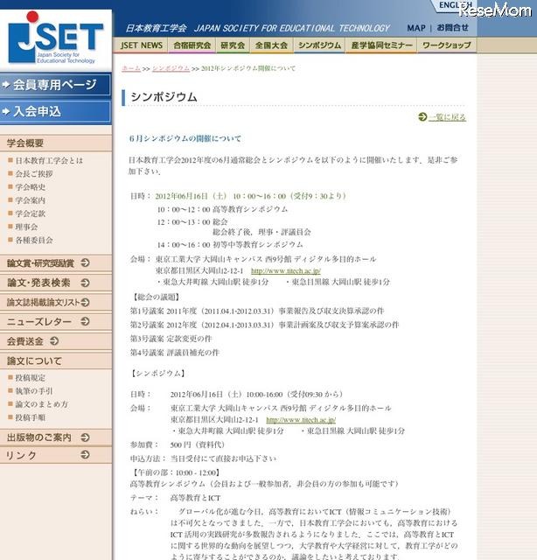The width and height of the screenshot is (537, 560).
Task: Click the arrow icon beside 論文・発表検索
Action: coord(85,283)
